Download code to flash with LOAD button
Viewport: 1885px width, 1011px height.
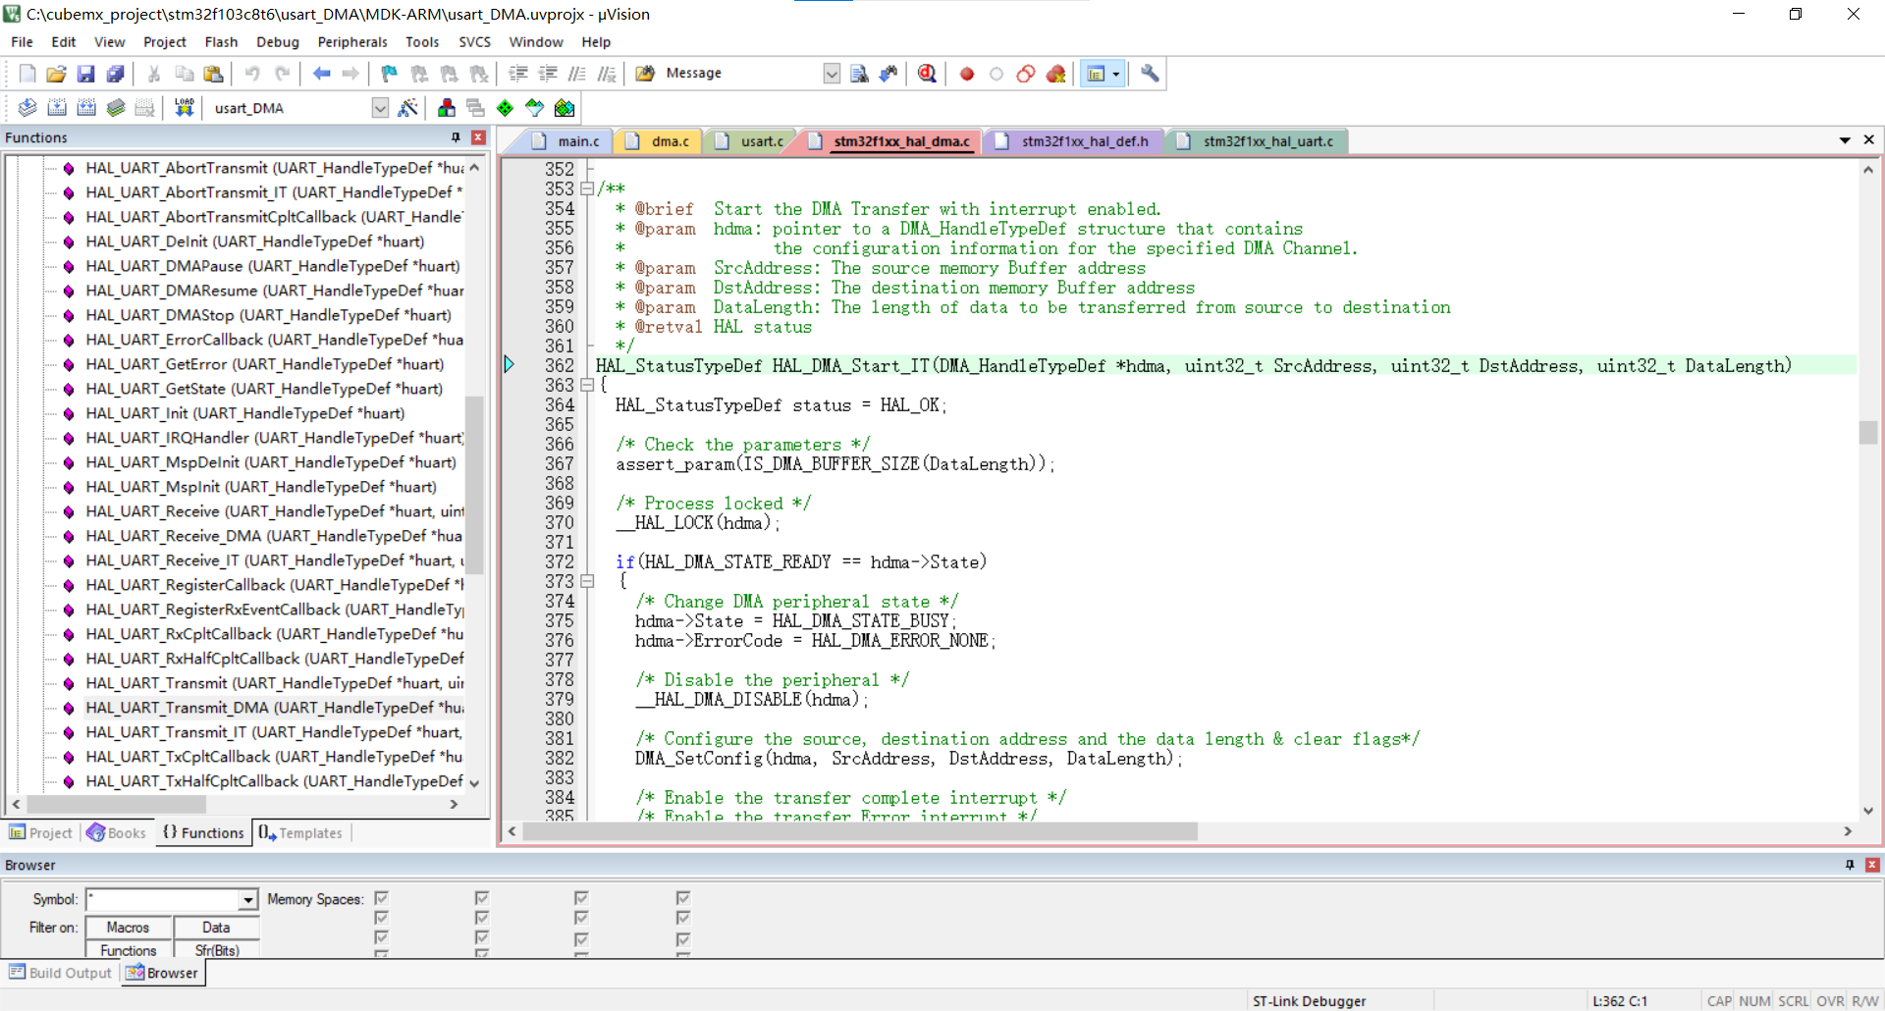[184, 108]
